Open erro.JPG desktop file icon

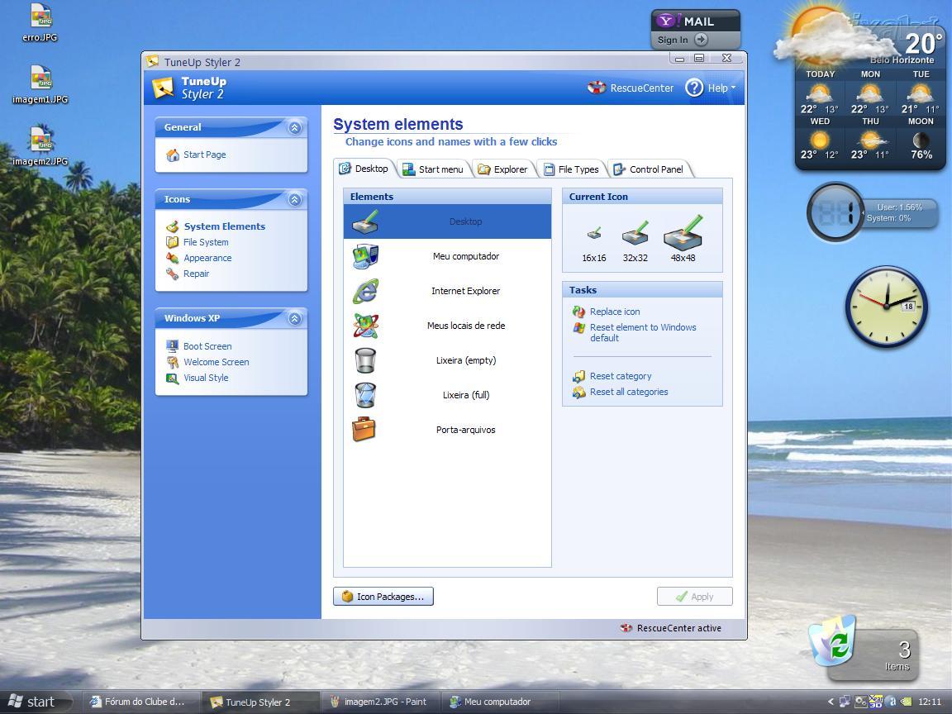pyautogui.click(x=40, y=15)
